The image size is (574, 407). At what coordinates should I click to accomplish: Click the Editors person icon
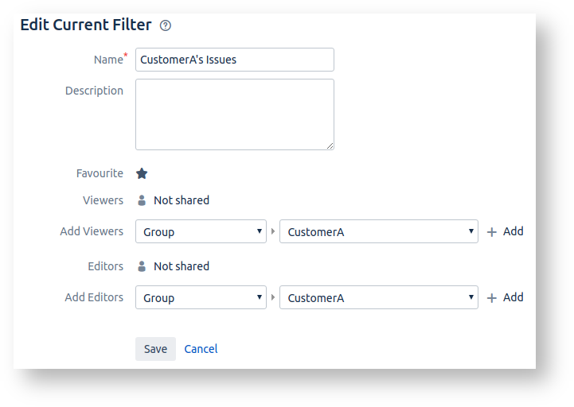(142, 266)
